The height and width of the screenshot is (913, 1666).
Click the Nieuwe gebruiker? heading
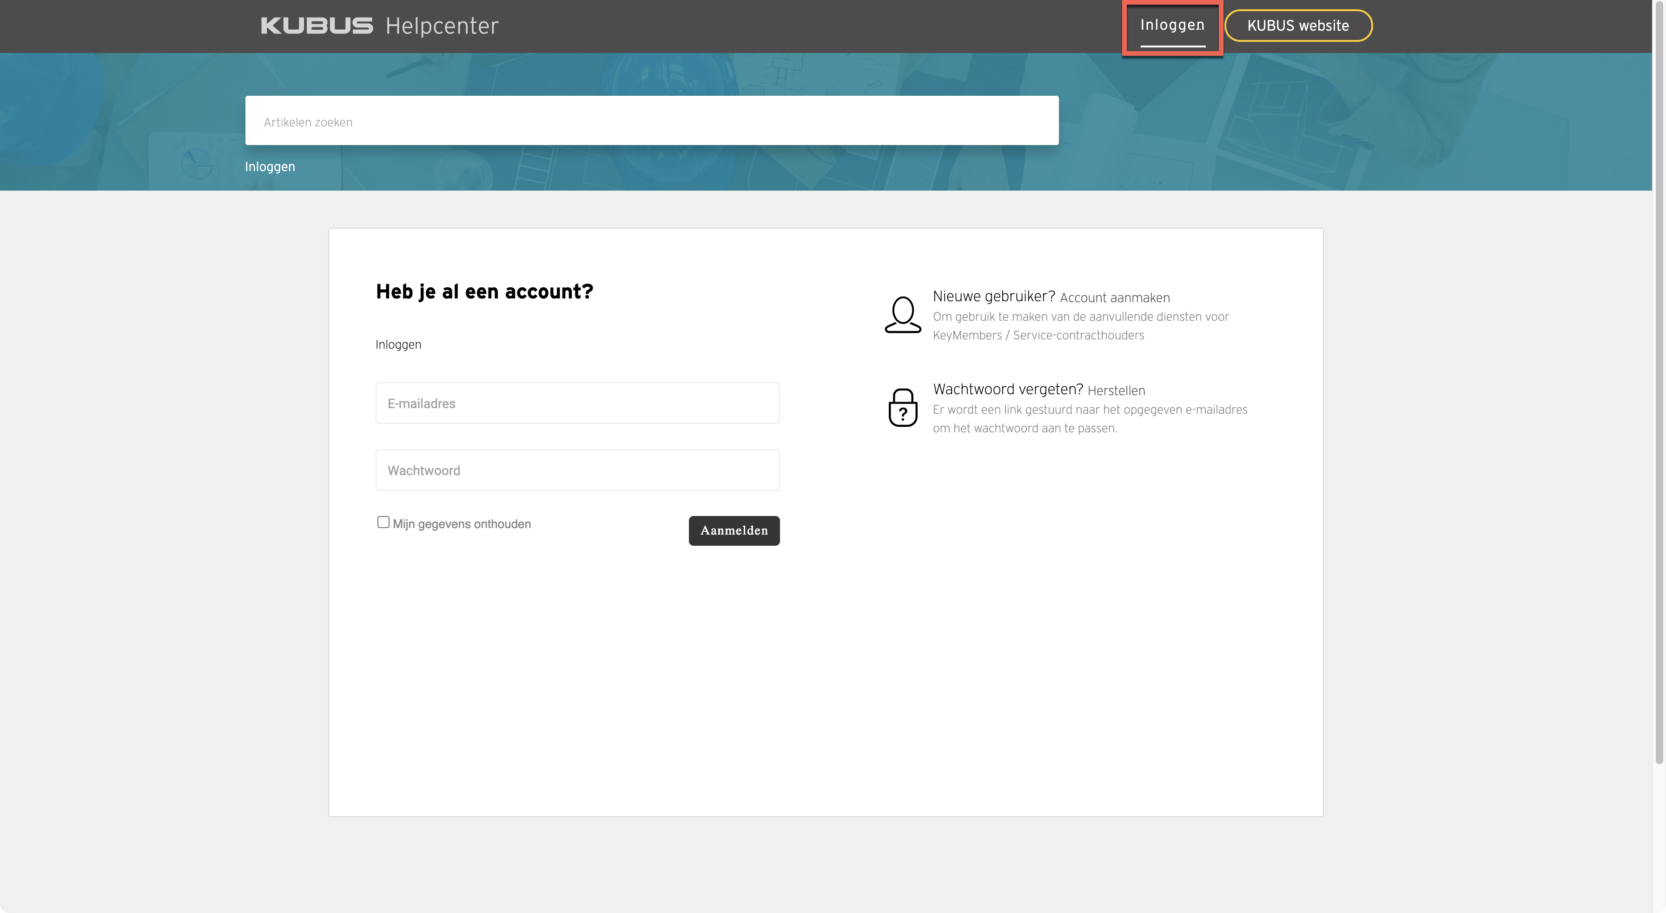pos(993,297)
